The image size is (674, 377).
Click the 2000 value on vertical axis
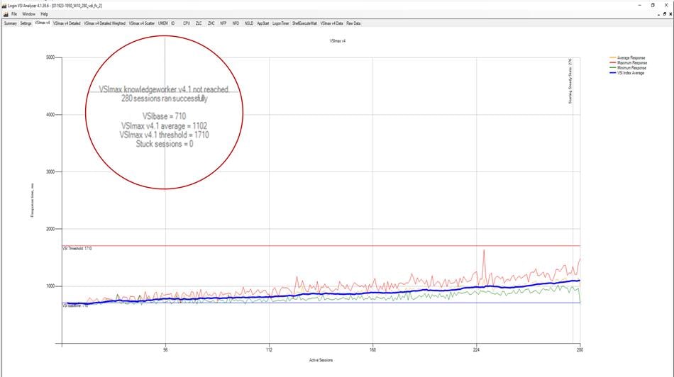tap(50, 229)
